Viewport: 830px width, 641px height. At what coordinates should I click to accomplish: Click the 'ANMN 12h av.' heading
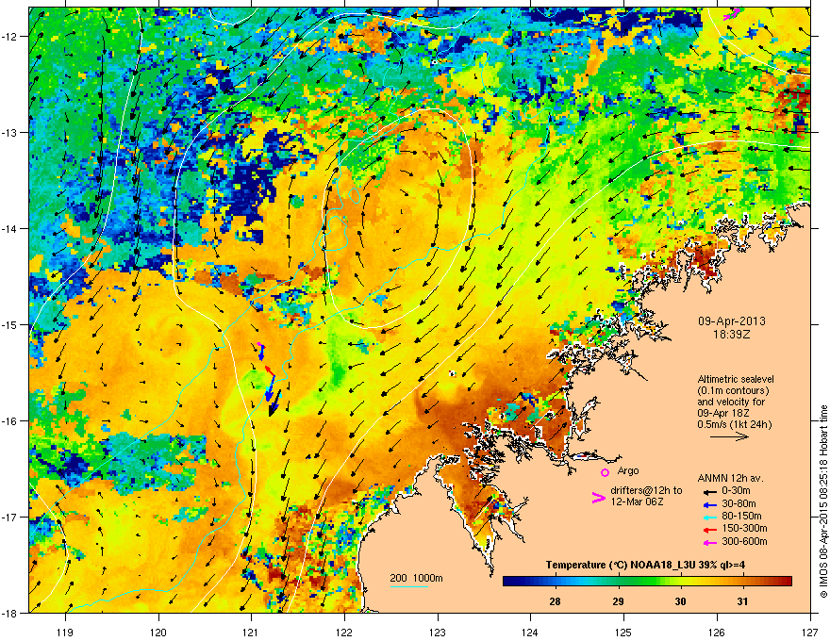(x=730, y=478)
